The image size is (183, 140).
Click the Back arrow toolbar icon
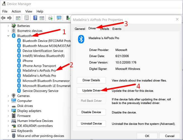tap(3, 18)
